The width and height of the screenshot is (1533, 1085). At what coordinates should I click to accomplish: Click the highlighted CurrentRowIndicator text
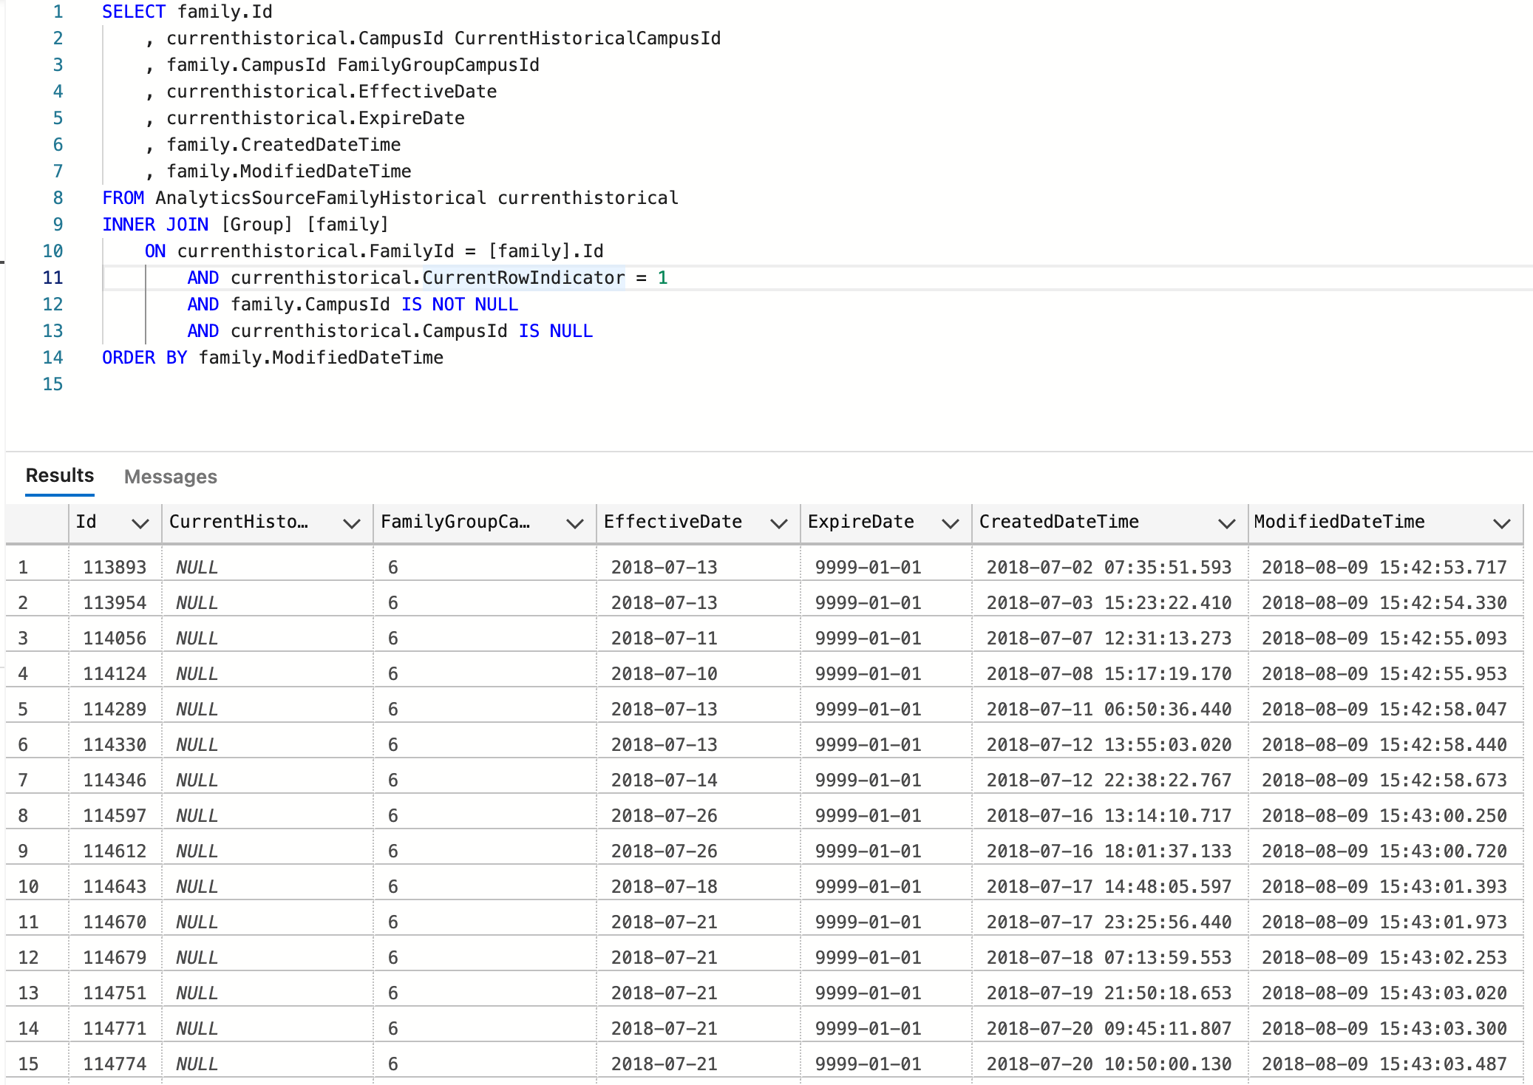pyautogui.click(x=525, y=277)
